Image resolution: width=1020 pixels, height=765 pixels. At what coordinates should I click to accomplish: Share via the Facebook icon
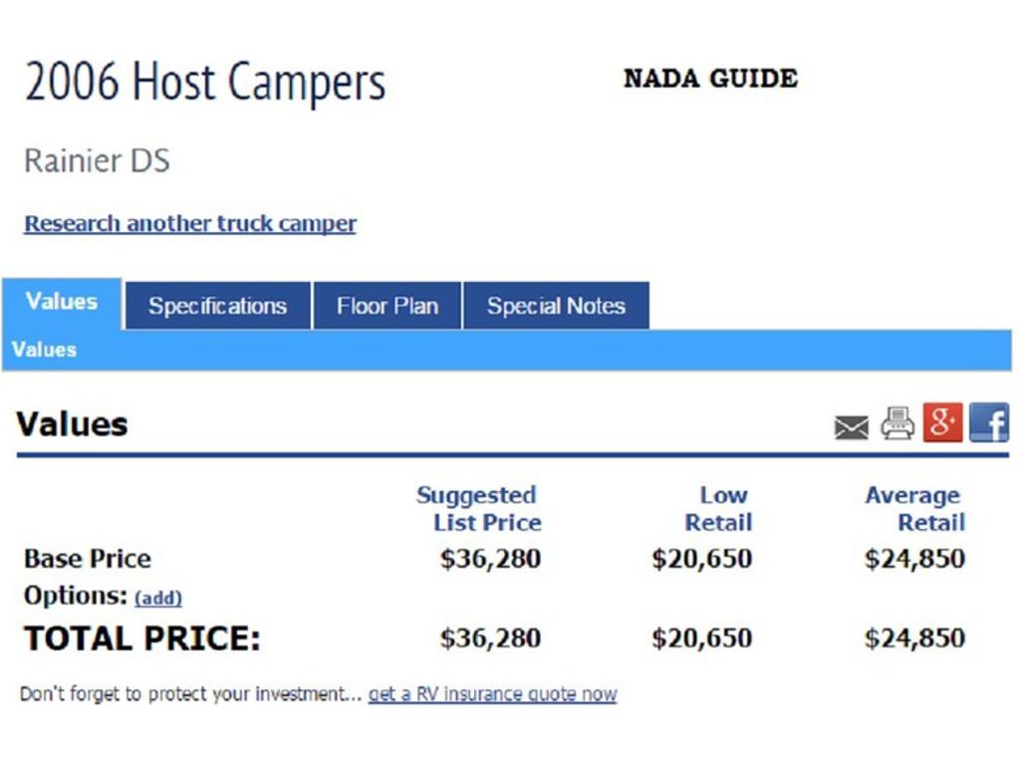click(989, 422)
